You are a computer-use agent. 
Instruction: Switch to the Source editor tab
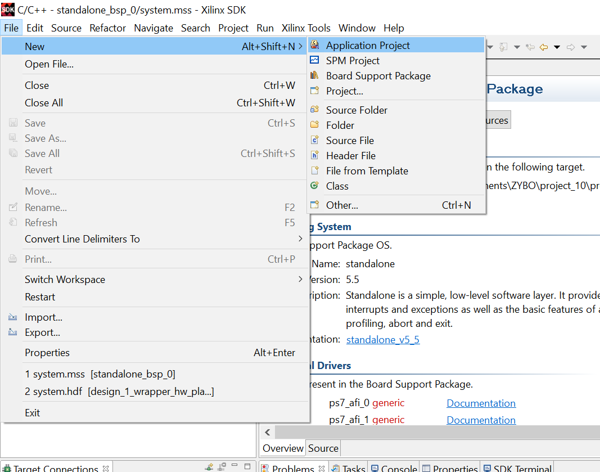click(323, 448)
